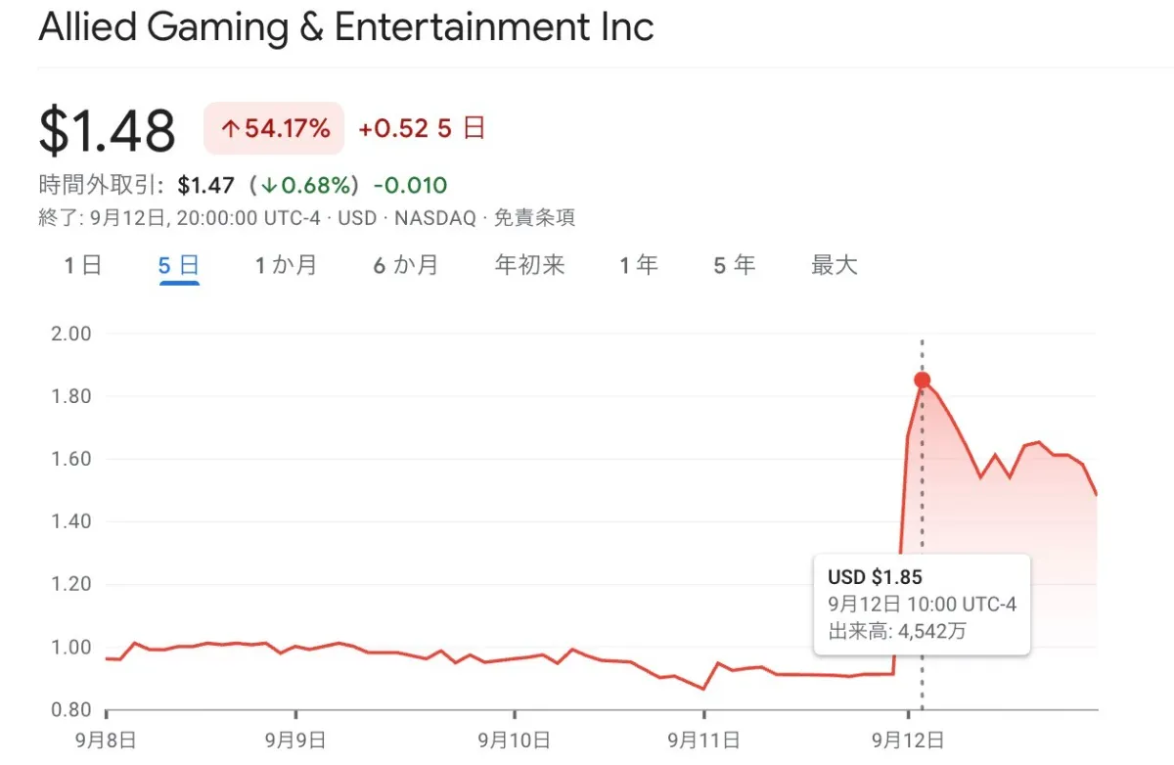Image resolution: width=1174 pixels, height=765 pixels.
Task: Select the 1年 chart period
Action: click(x=638, y=264)
